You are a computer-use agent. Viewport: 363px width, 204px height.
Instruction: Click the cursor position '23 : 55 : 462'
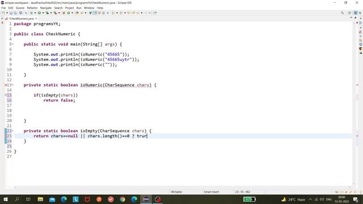coord(243,192)
